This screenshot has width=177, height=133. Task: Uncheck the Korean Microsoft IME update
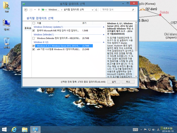click(x=33, y=30)
